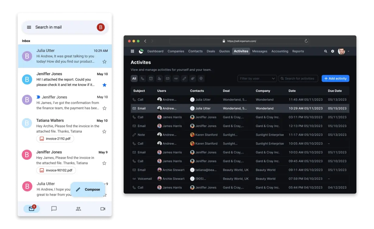The width and height of the screenshot is (374, 229).
Task: Unstar the starred Jeniffer Jones email
Action: 104,85
